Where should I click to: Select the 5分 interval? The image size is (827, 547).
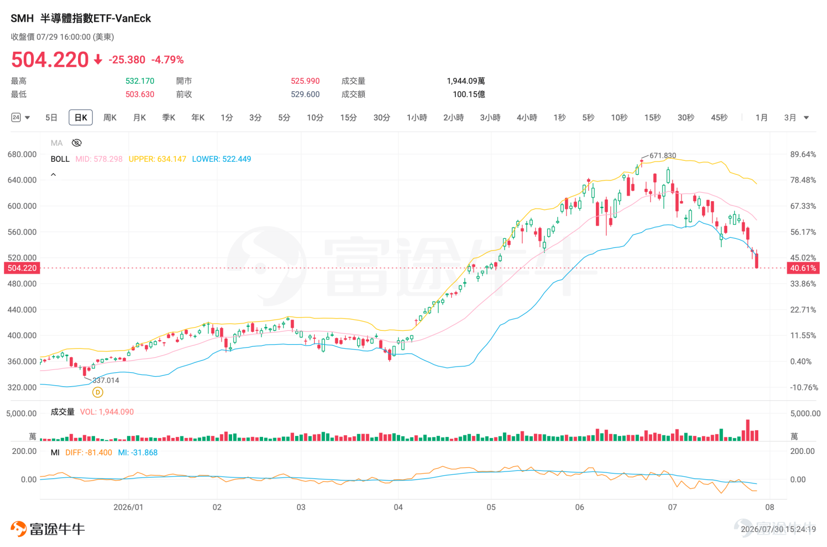[284, 117]
